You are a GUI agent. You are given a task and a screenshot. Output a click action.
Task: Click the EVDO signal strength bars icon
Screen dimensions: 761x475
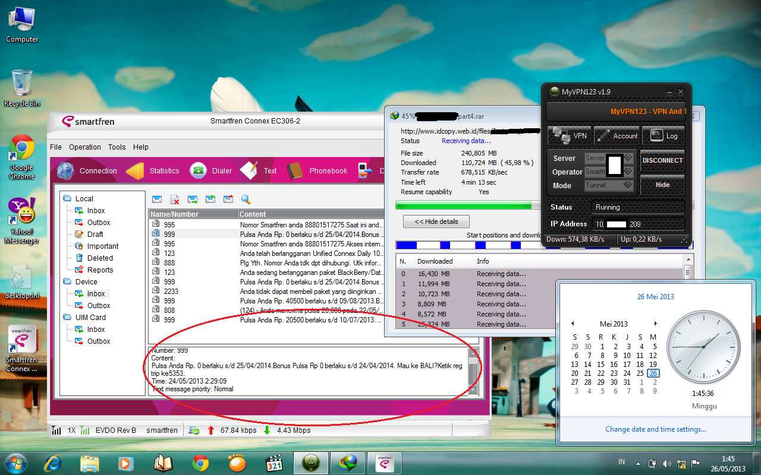click(x=85, y=430)
